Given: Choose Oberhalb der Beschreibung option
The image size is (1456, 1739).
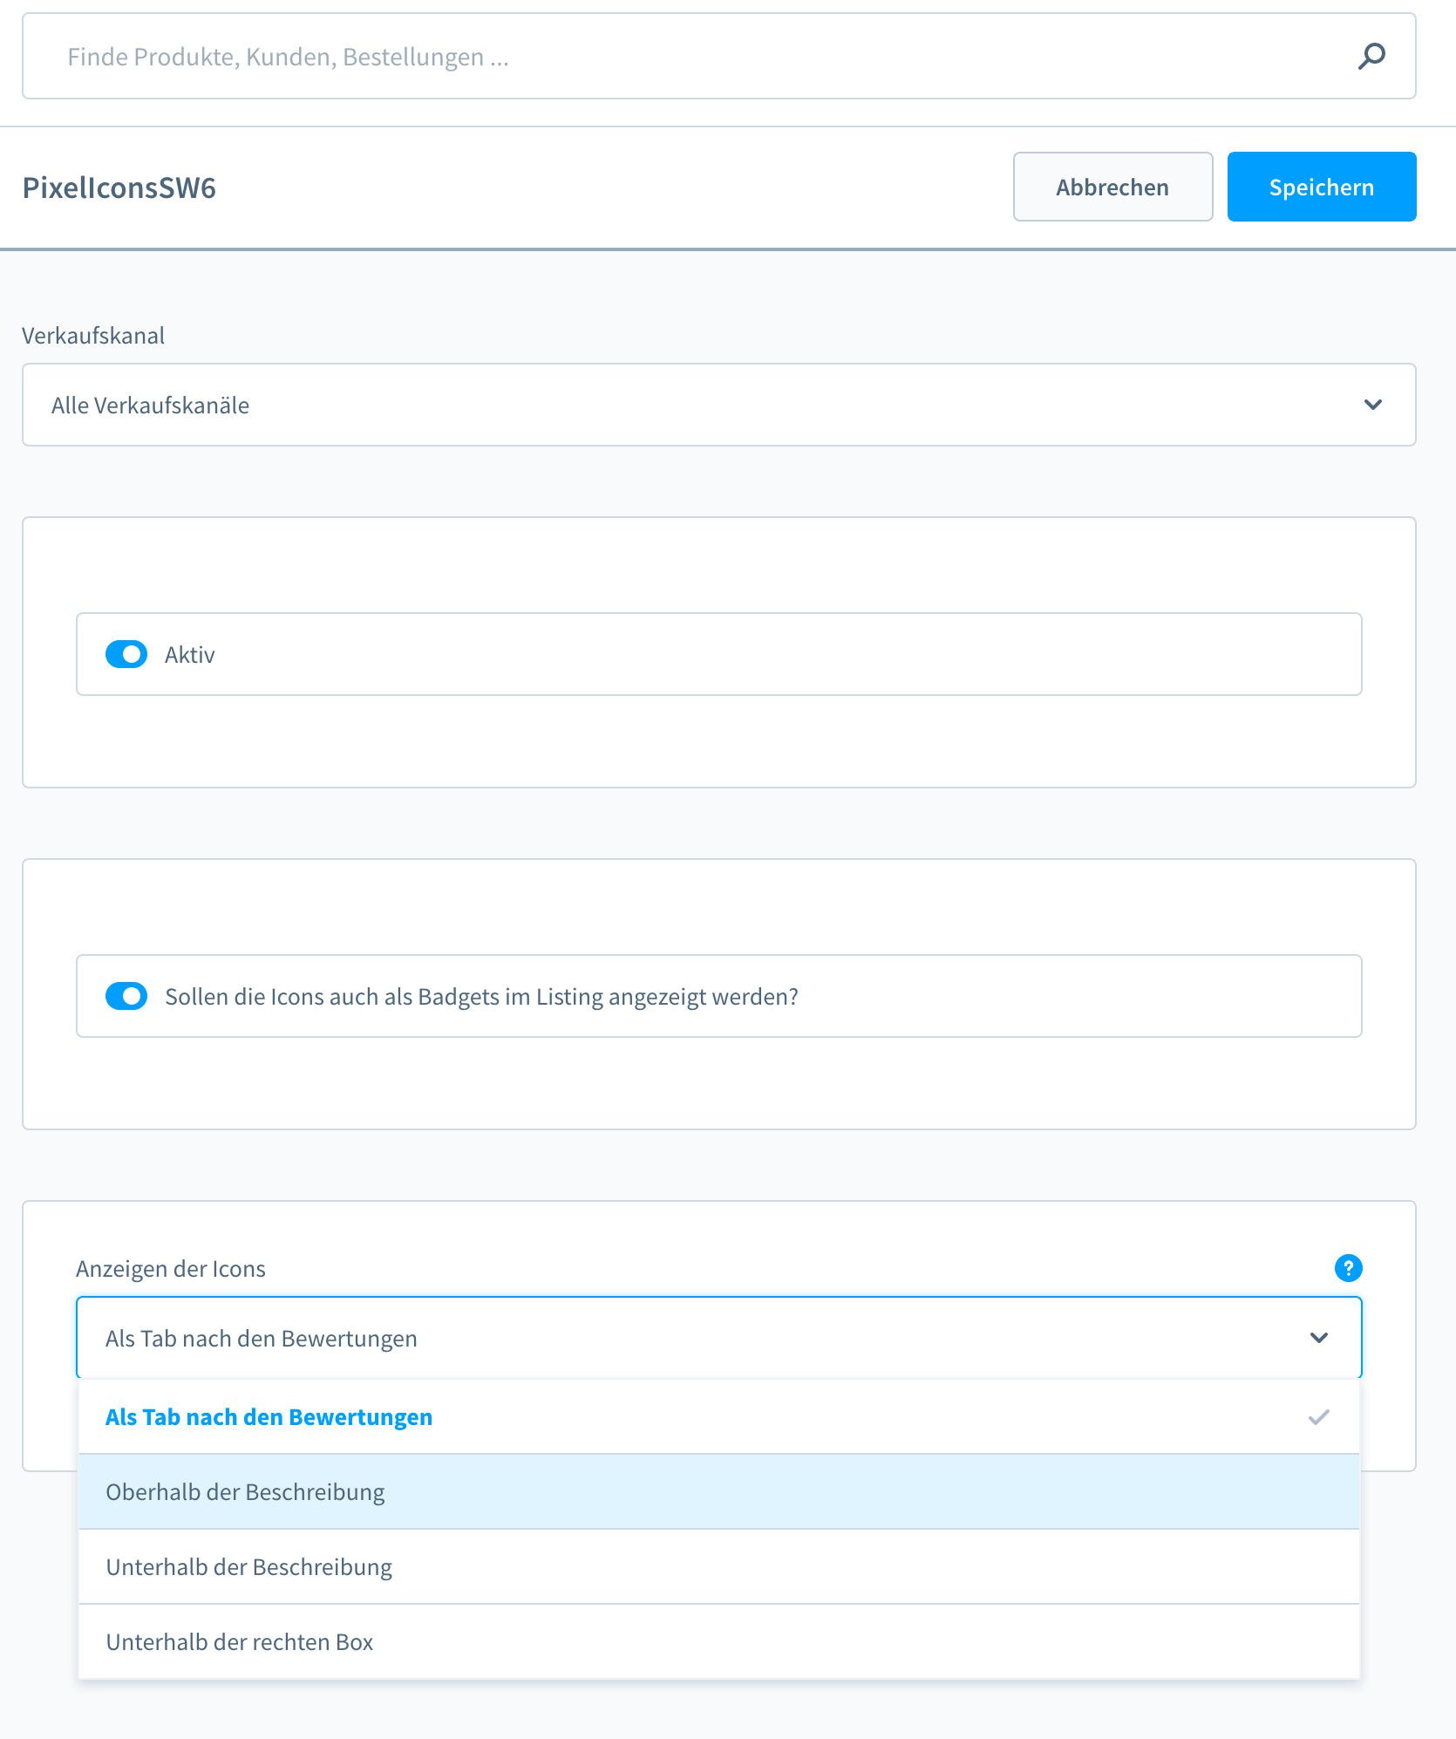Looking at the screenshot, I should [718, 1492].
